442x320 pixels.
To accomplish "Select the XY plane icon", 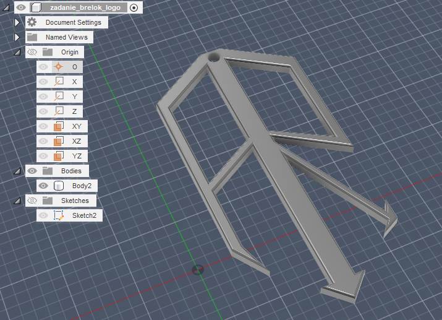I will point(59,126).
